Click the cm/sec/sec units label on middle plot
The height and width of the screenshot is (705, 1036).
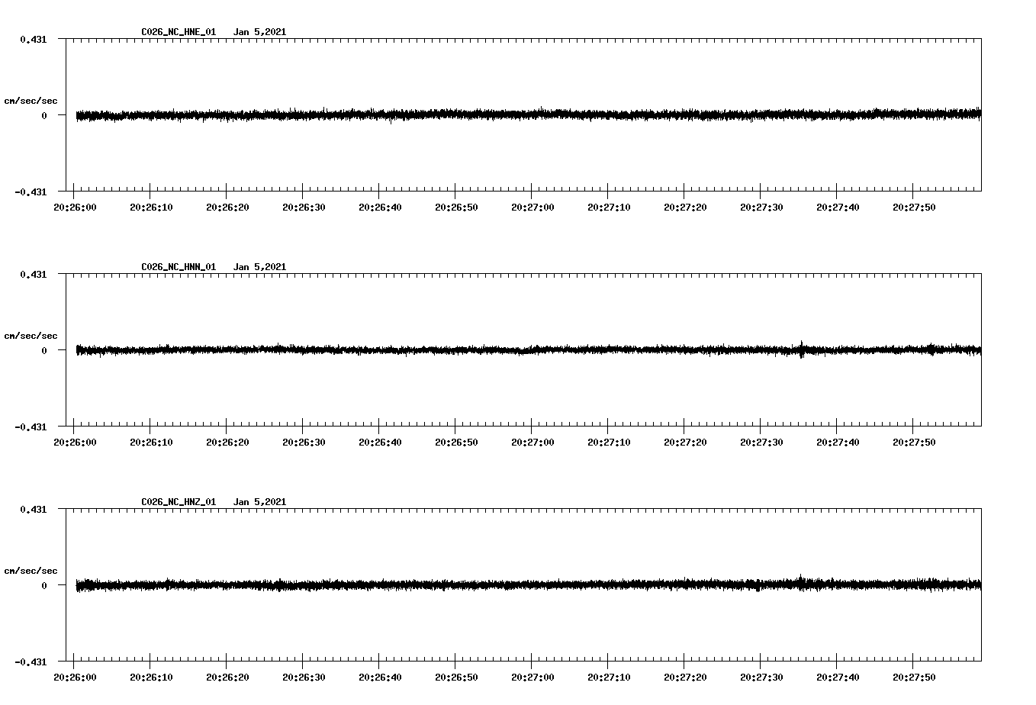(x=31, y=335)
